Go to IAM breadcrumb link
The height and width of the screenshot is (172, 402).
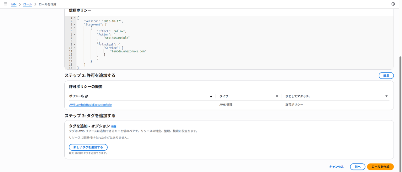tap(14, 4)
